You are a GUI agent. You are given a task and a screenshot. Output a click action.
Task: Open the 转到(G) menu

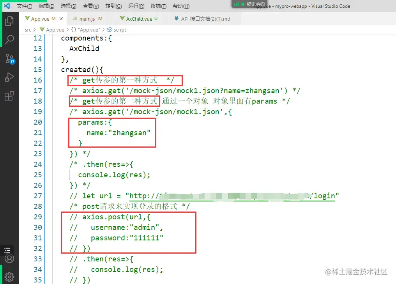(x=114, y=6)
